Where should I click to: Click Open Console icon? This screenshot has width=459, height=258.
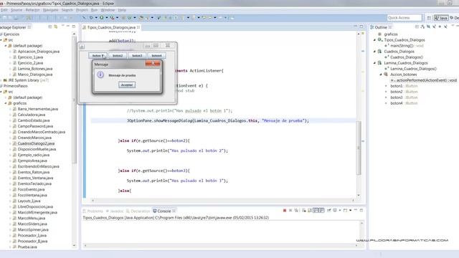345,210
